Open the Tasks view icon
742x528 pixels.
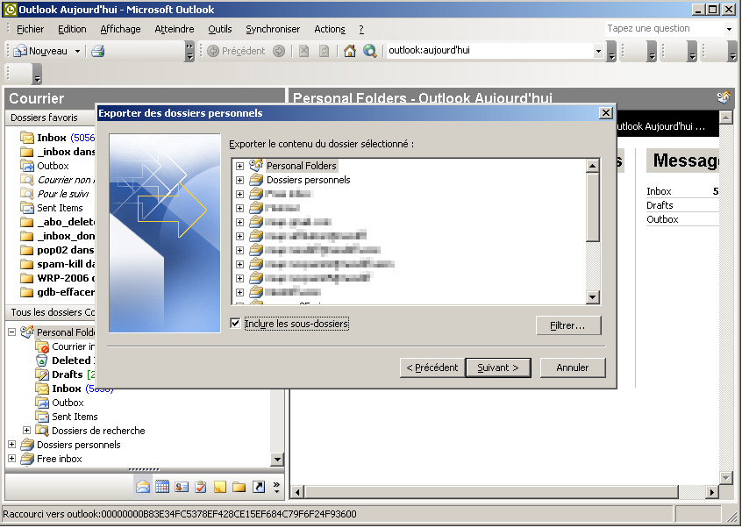pos(201,487)
